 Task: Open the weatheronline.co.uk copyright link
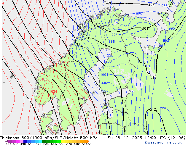click(x=163, y=143)
